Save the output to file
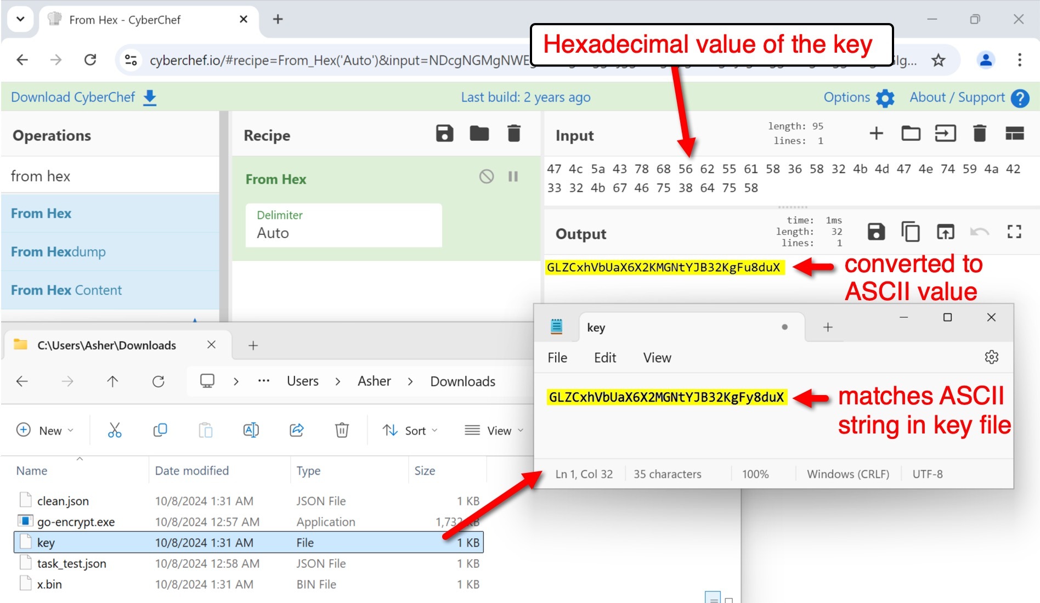Viewport: 1040px width, 603px height. tap(876, 232)
